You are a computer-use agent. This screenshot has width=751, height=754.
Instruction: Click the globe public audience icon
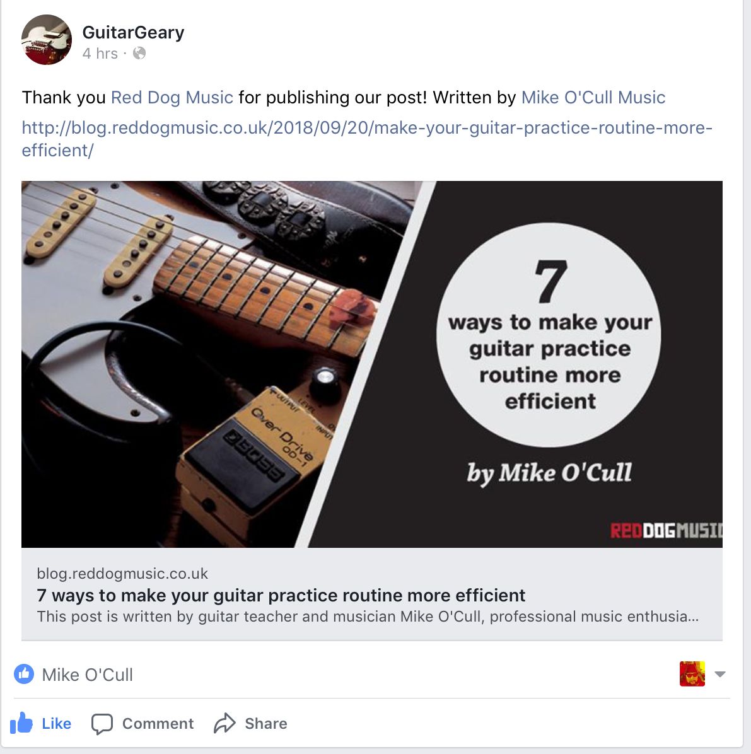(139, 53)
